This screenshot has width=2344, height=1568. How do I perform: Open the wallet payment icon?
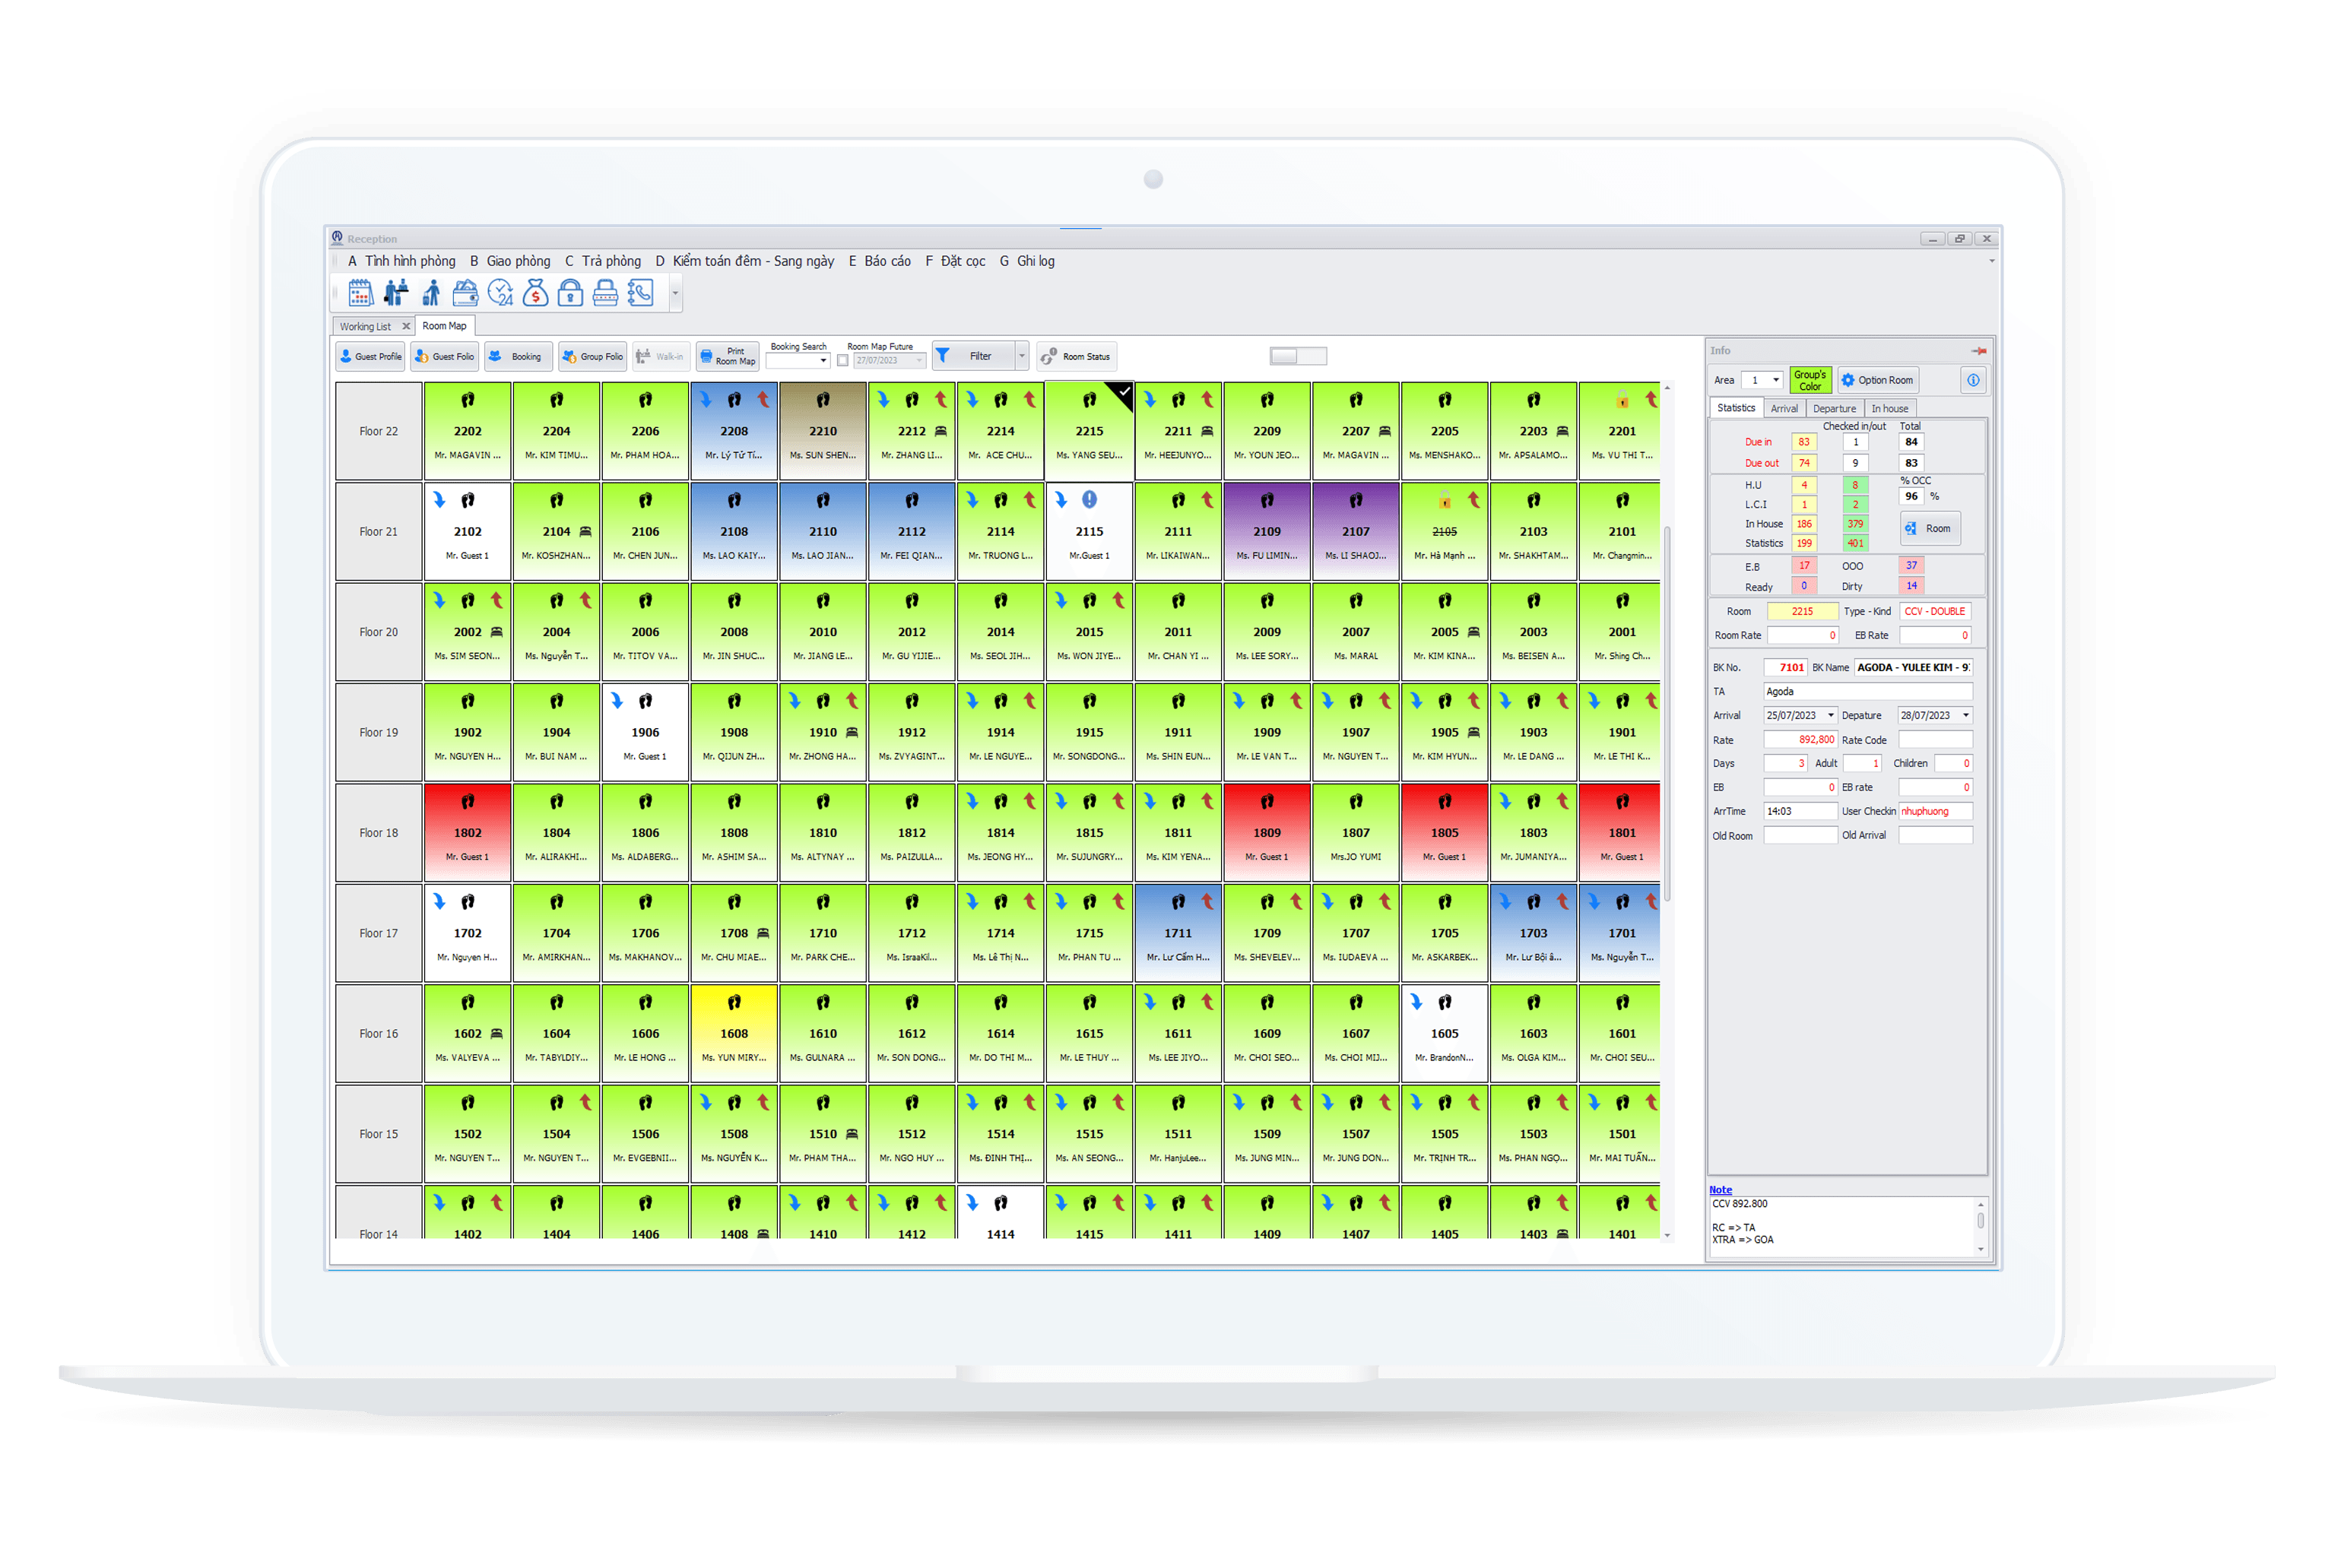[465, 293]
